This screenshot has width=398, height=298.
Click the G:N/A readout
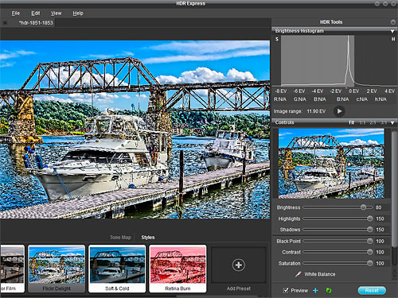(300, 99)
